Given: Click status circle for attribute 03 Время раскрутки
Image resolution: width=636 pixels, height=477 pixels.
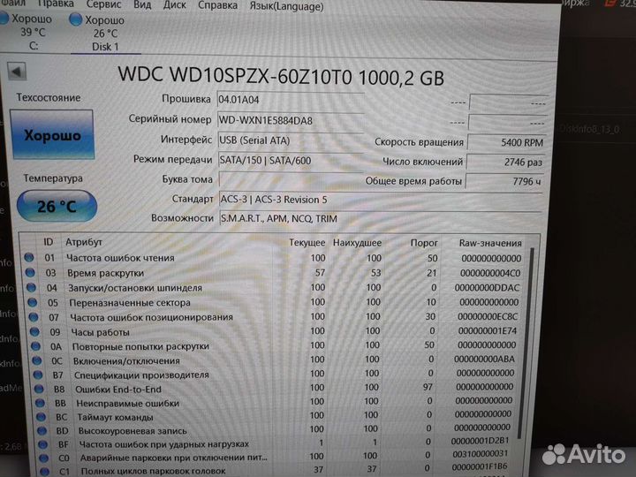Looking at the screenshot, I should 31,273.
